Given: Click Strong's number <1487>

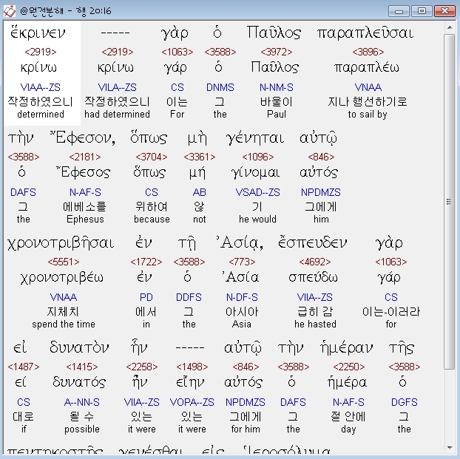Looking at the screenshot, I should [24, 367].
